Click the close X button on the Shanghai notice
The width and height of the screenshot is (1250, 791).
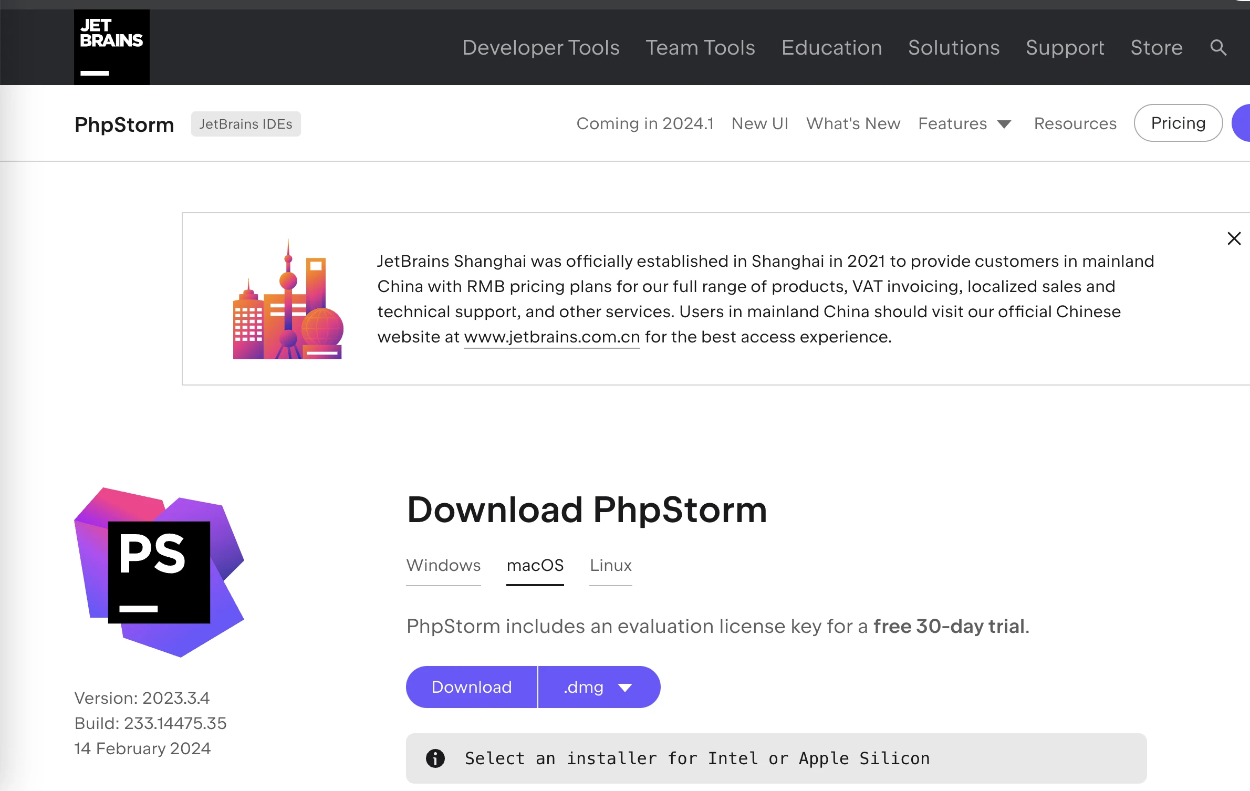point(1234,239)
